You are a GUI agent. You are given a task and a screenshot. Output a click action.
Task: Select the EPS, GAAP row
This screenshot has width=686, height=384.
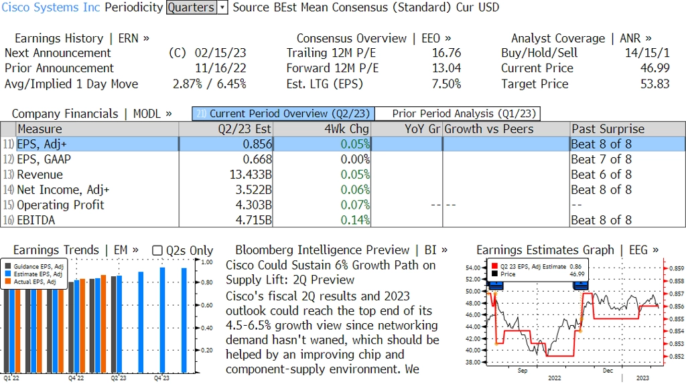point(343,159)
